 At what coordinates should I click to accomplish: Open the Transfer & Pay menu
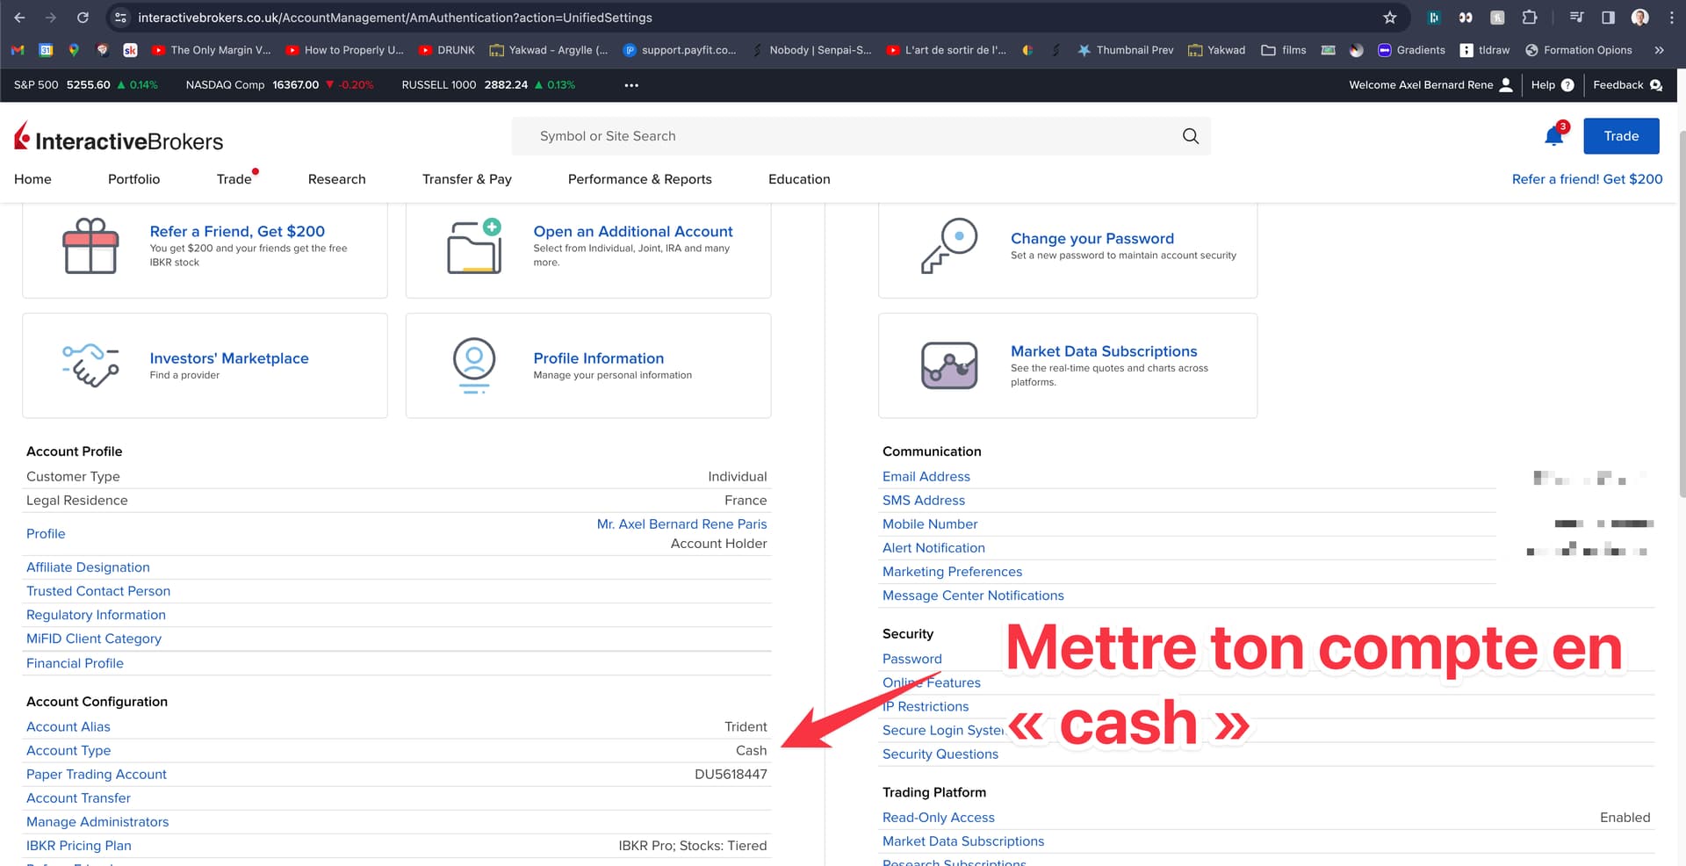(467, 179)
